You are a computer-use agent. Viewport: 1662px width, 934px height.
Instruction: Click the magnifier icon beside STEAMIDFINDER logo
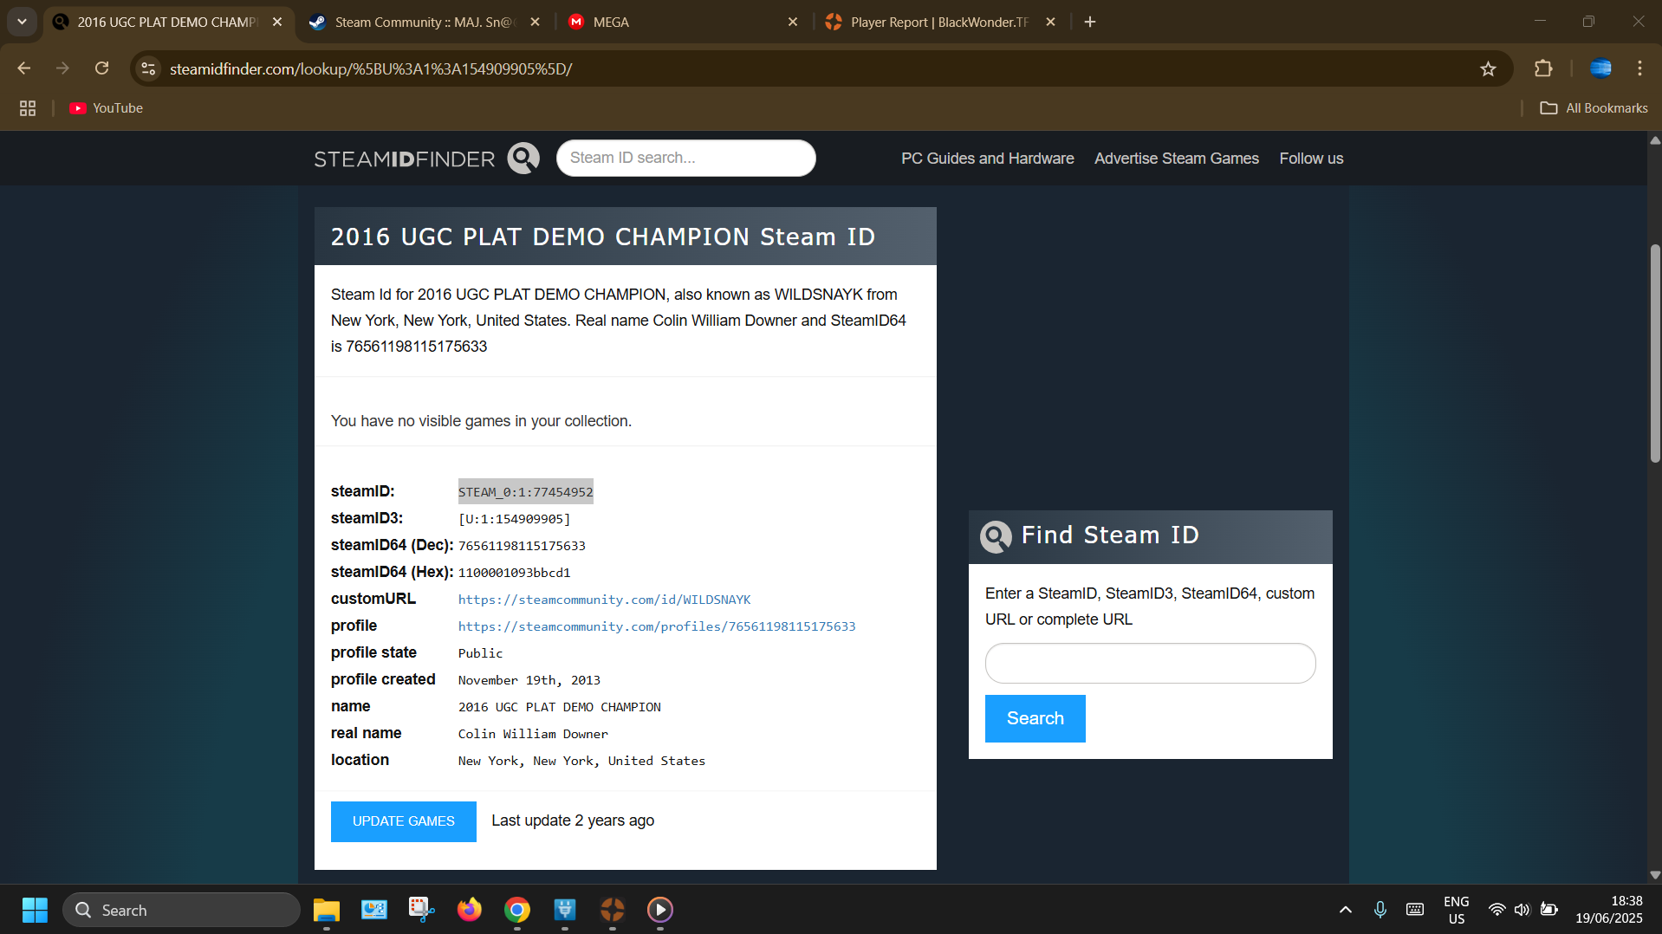click(523, 159)
